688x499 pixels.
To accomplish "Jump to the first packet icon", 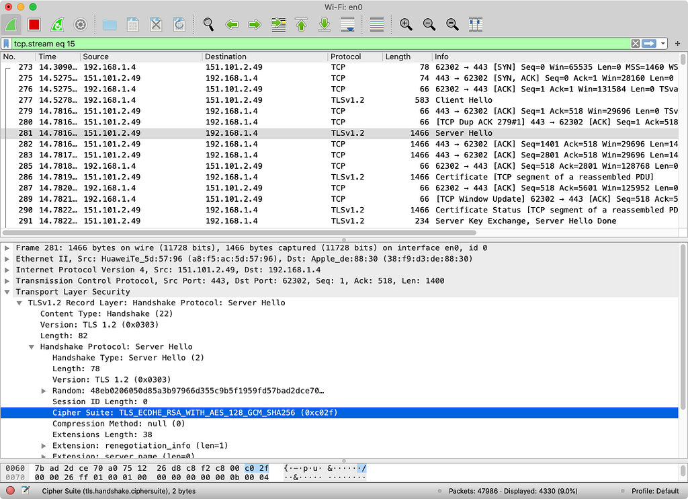I will 302,25.
